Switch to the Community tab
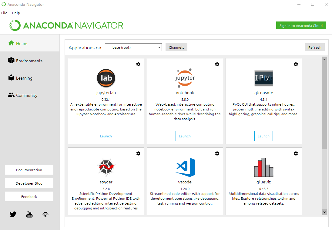The width and height of the screenshot is (332, 230). click(x=30, y=95)
